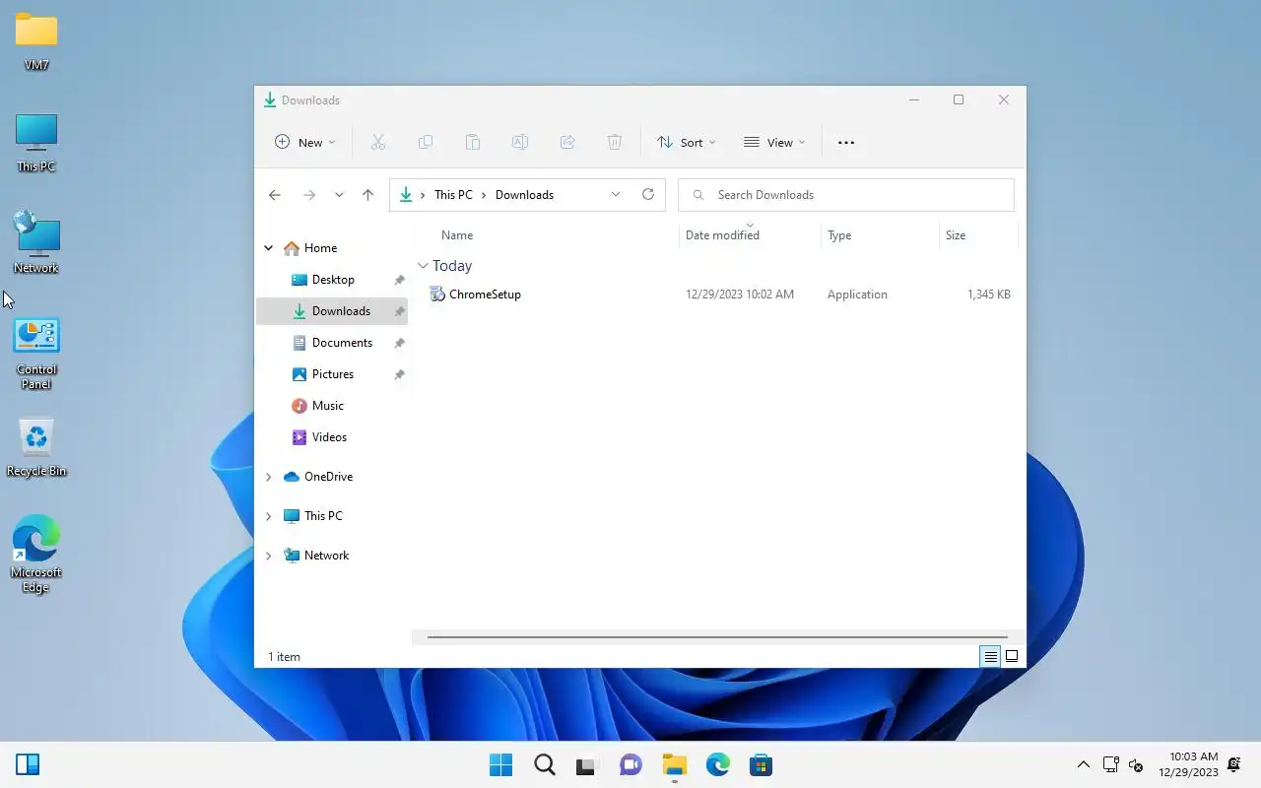Click the pin icon beside Pictures
The height and width of the screenshot is (788, 1261).
click(399, 374)
